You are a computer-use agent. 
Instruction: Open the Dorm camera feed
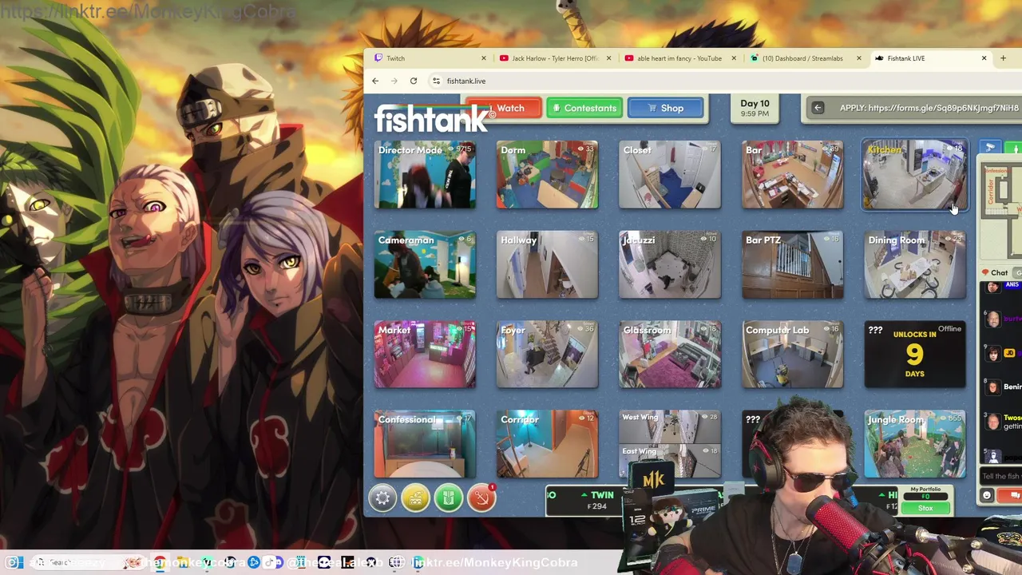(547, 175)
